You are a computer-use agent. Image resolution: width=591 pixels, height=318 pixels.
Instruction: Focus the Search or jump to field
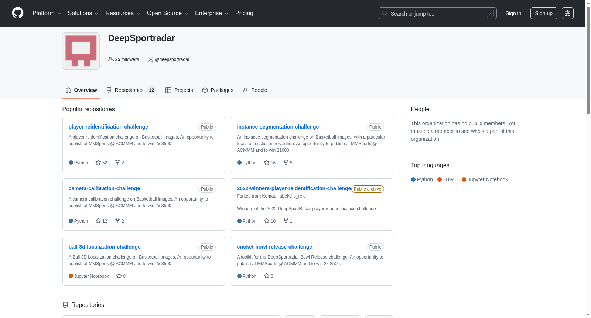[437, 13]
